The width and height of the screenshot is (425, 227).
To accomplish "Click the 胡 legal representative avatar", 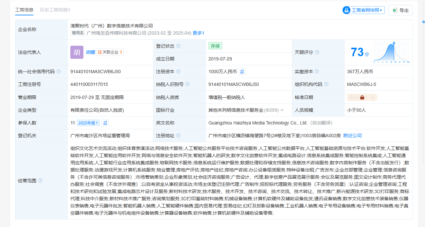I will point(77,52).
